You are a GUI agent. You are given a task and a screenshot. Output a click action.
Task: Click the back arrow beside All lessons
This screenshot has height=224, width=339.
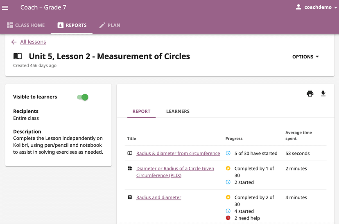(x=14, y=42)
